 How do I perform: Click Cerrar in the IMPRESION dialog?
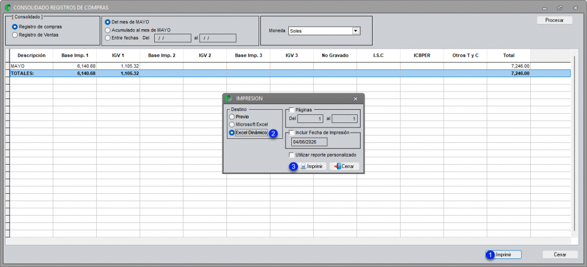tap(344, 166)
